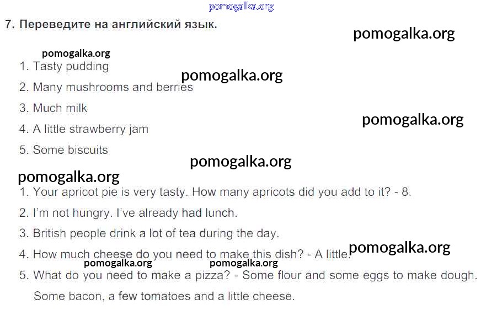Click the "Some bacon, a few tomatoes" line
This screenshot has width=481, height=310.
pos(164,296)
